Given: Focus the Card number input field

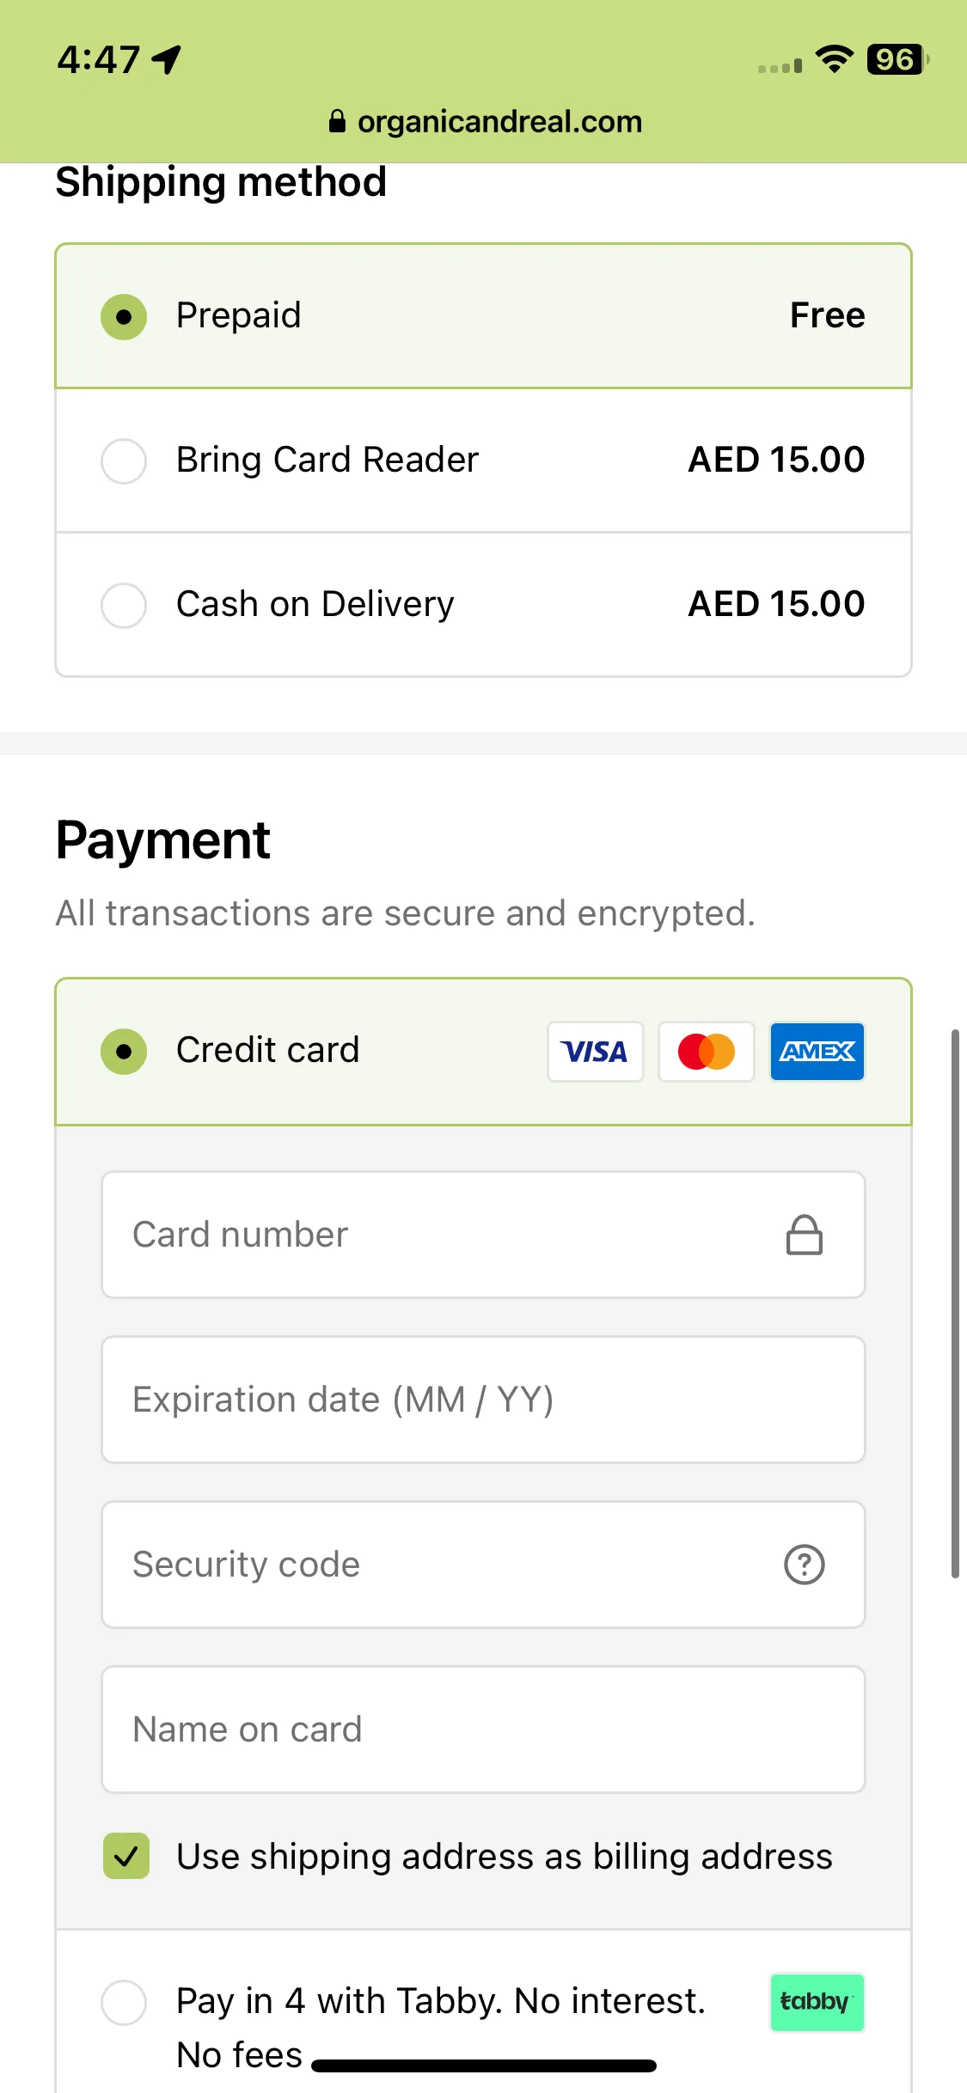Looking at the screenshot, I should click(x=483, y=1235).
